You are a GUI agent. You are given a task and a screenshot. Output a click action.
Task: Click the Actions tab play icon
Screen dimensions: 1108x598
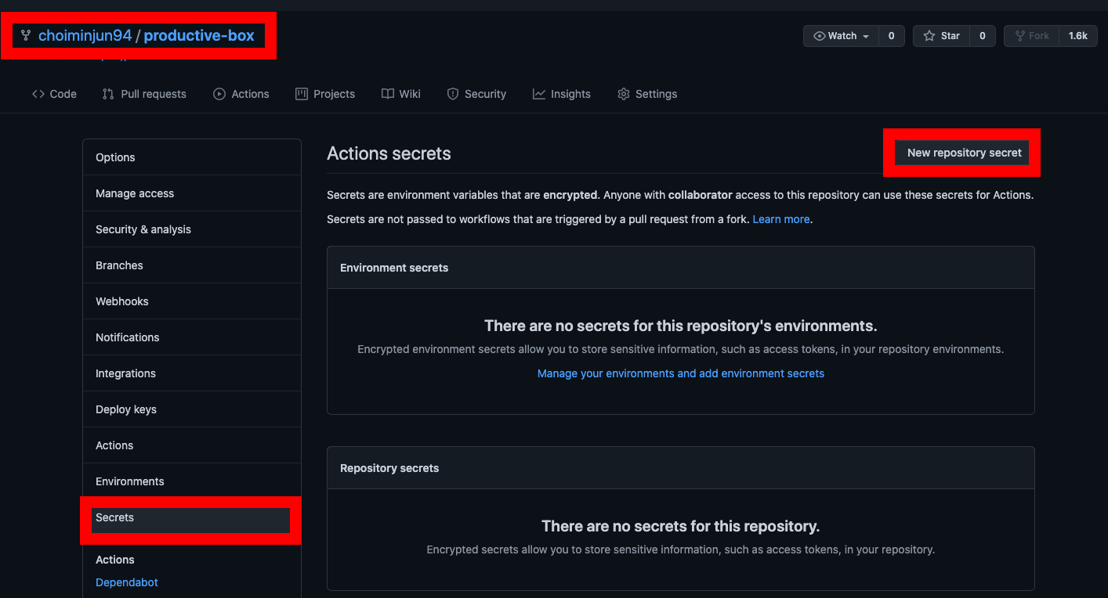click(219, 94)
